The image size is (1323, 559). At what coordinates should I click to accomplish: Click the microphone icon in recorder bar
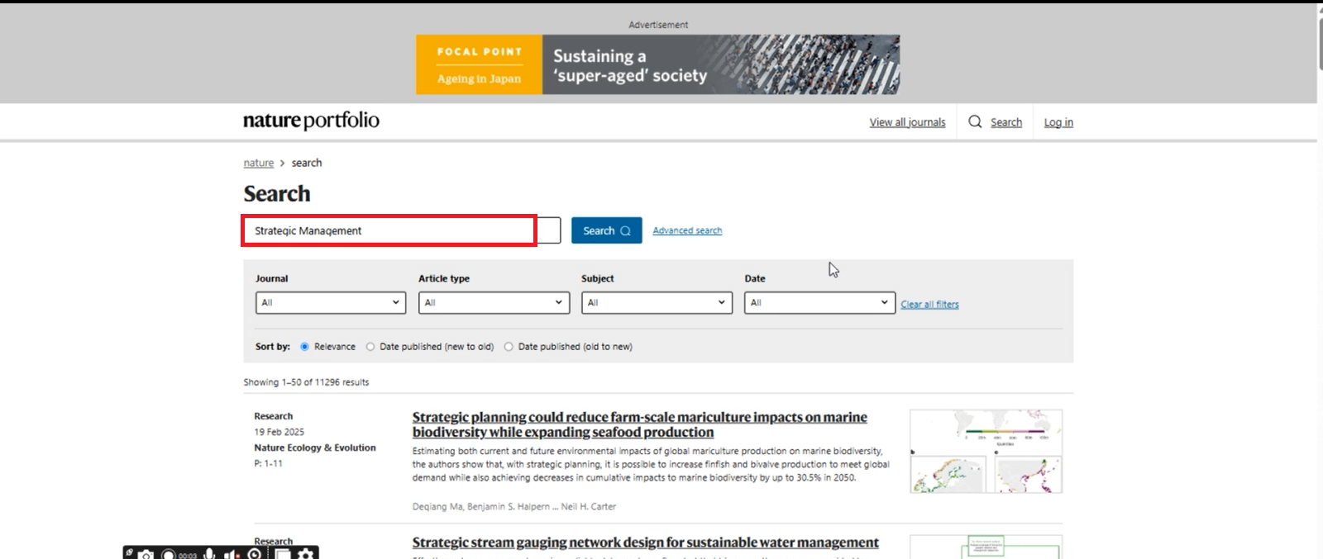[210, 554]
